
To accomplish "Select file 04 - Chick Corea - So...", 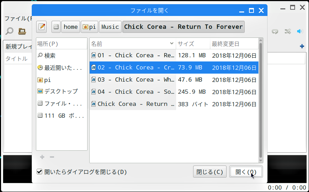I will tap(174, 92).
